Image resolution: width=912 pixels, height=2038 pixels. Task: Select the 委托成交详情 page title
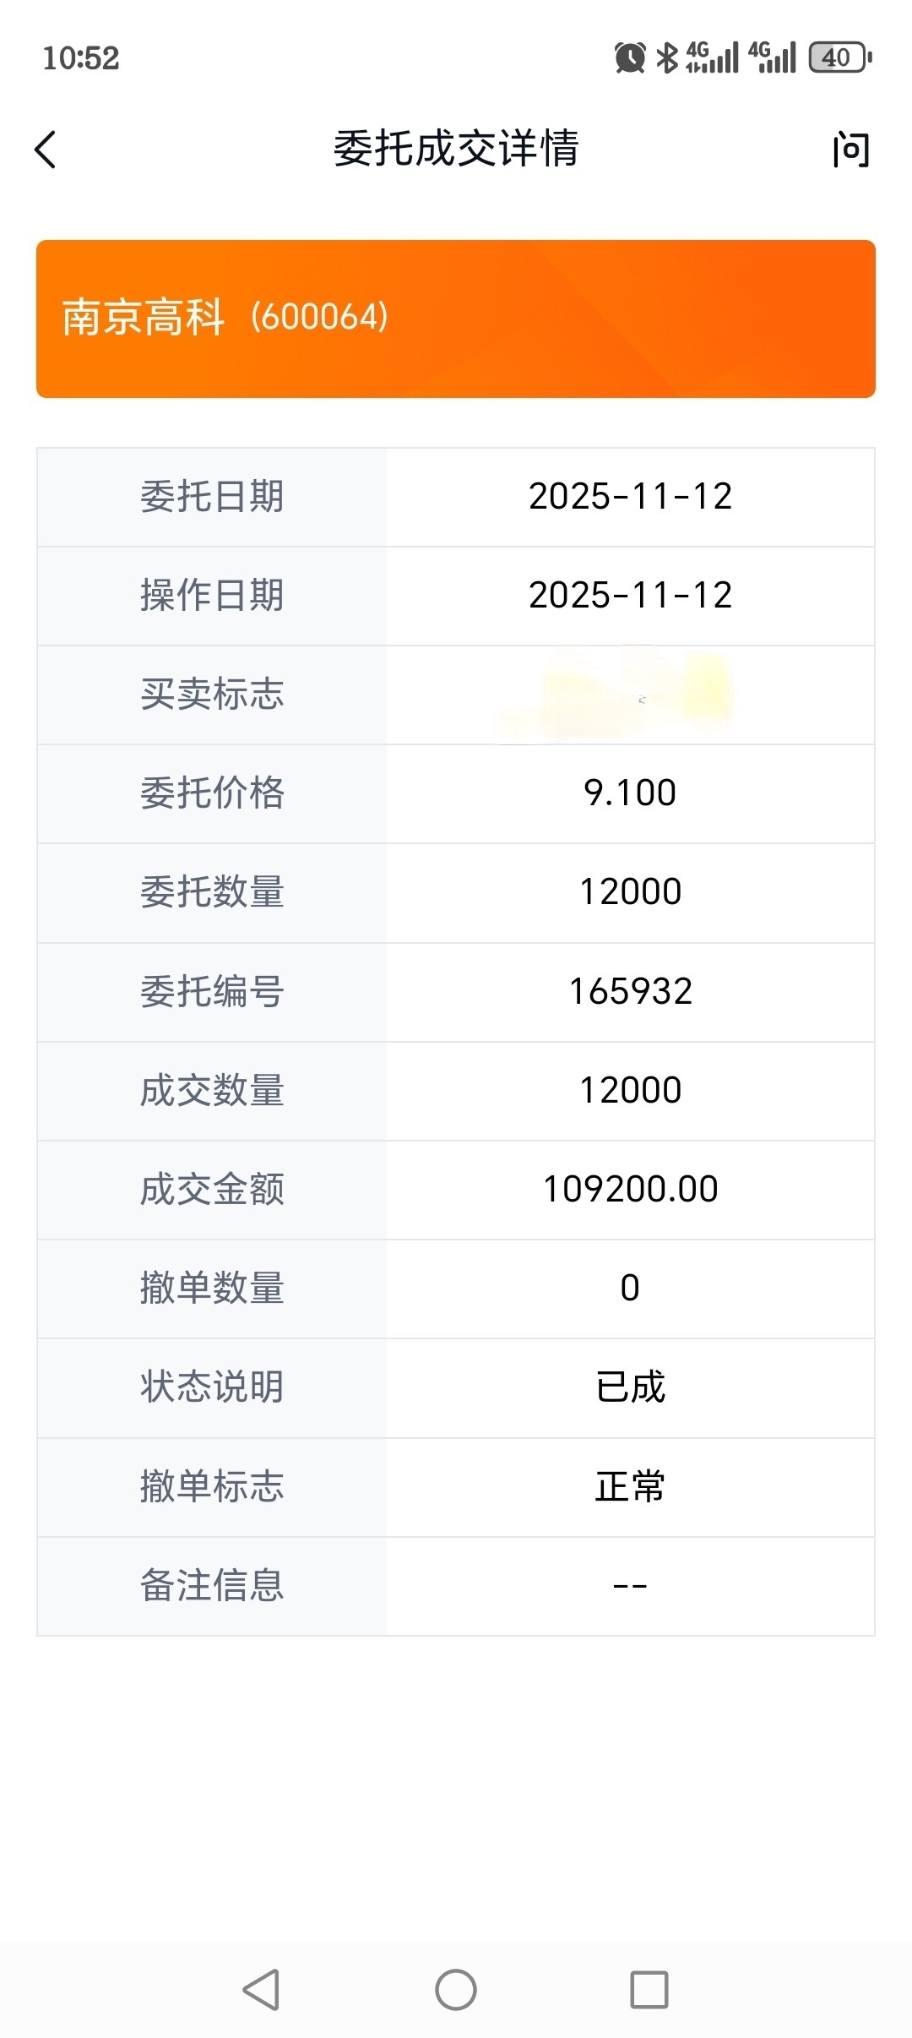[x=456, y=149]
